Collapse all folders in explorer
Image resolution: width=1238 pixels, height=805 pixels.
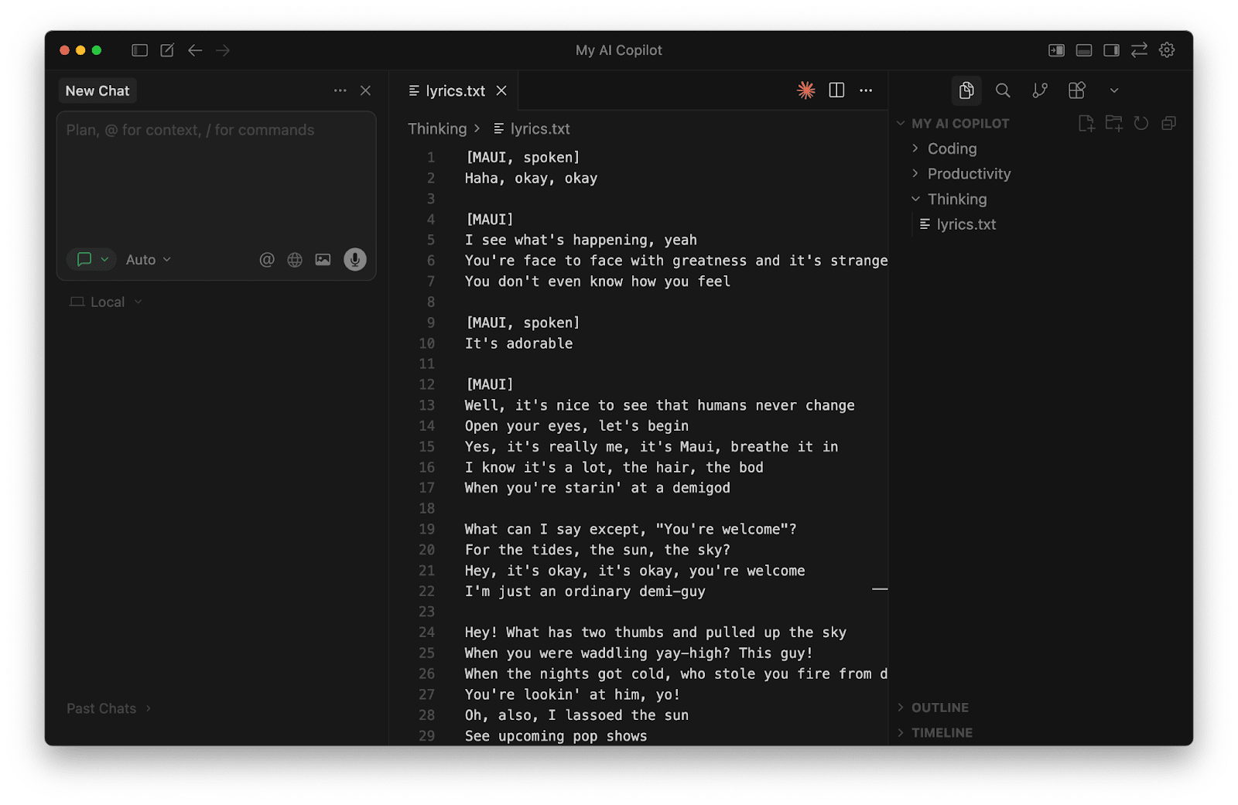(1169, 124)
